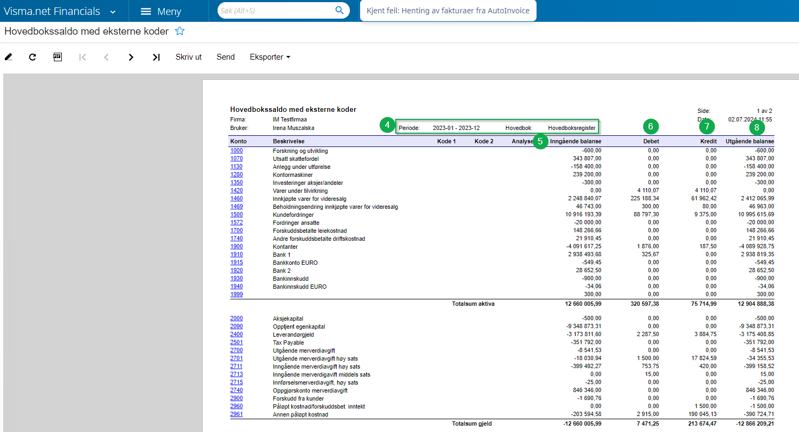The height and width of the screenshot is (432, 799).
Task: Open account link 2400 Leverandørgjeld
Action: click(x=236, y=335)
